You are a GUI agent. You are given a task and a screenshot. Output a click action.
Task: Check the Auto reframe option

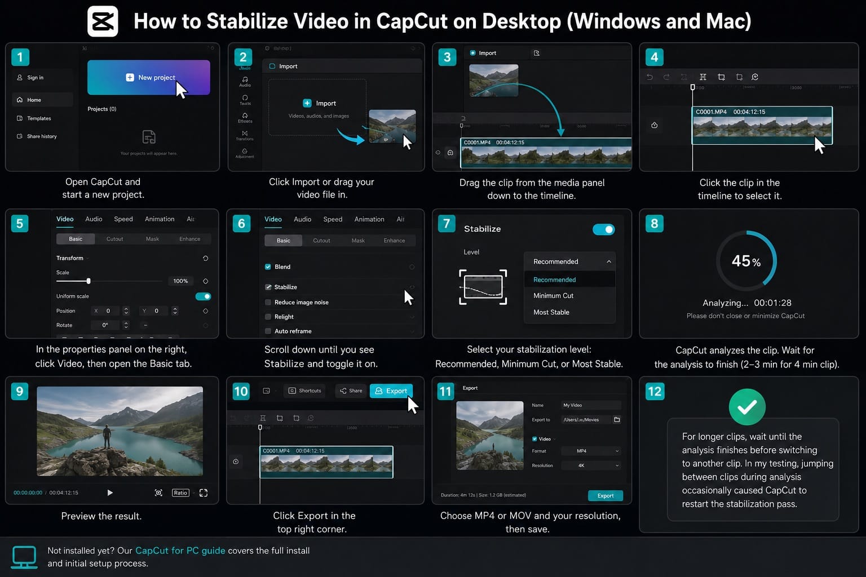(268, 331)
